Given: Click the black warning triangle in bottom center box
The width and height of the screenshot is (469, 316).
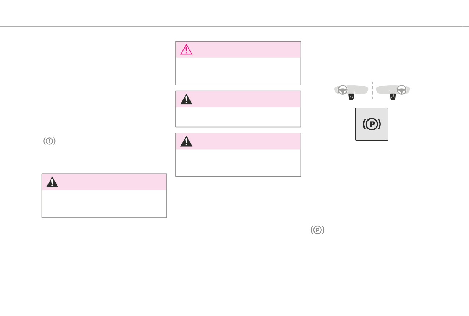Looking at the screenshot, I should point(186,141).
